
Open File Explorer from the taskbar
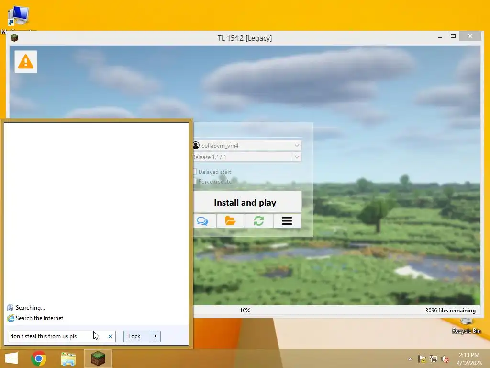[x=68, y=358]
